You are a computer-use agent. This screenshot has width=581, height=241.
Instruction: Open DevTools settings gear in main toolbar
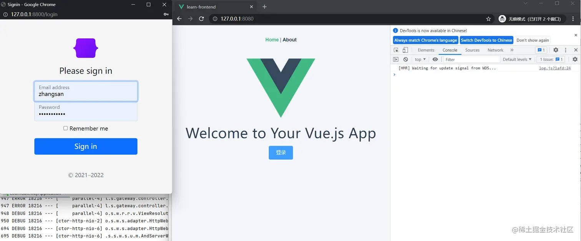pos(556,50)
